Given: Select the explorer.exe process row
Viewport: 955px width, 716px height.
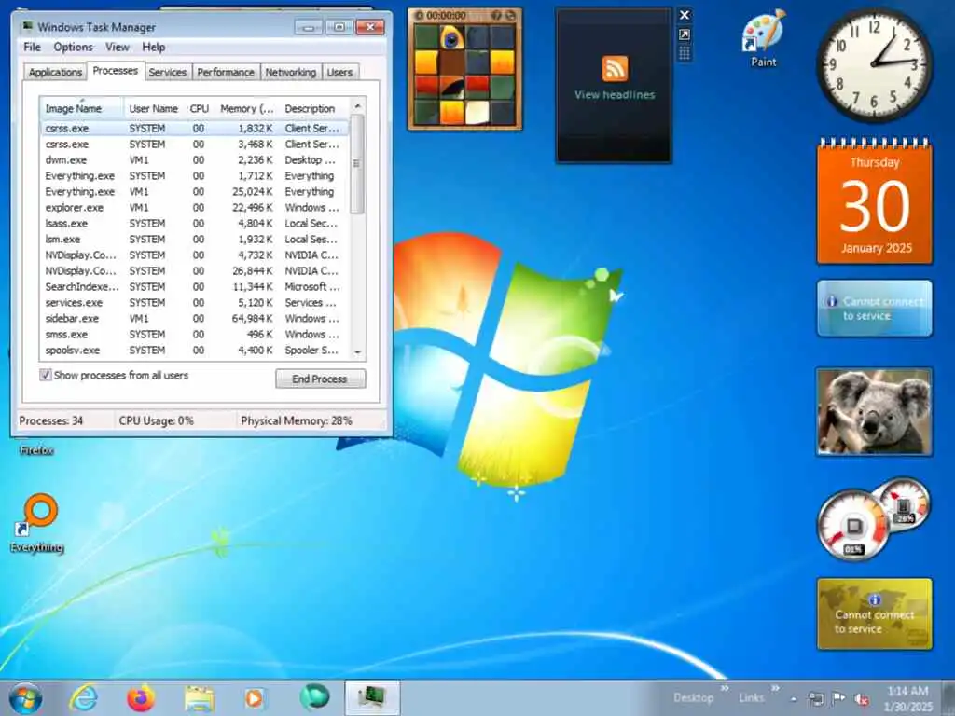Looking at the screenshot, I should (x=195, y=208).
